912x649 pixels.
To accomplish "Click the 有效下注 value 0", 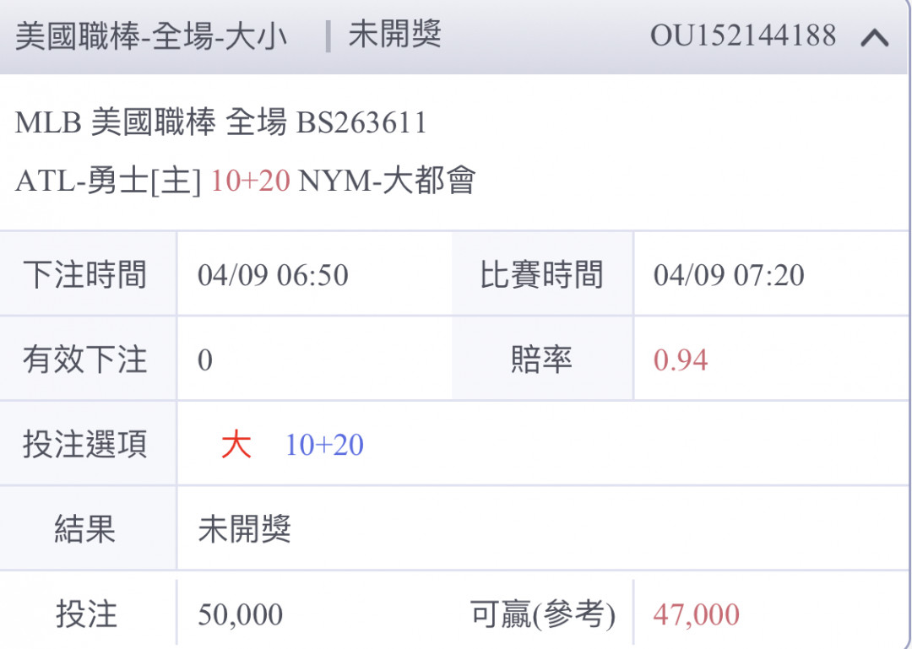I will [204, 360].
